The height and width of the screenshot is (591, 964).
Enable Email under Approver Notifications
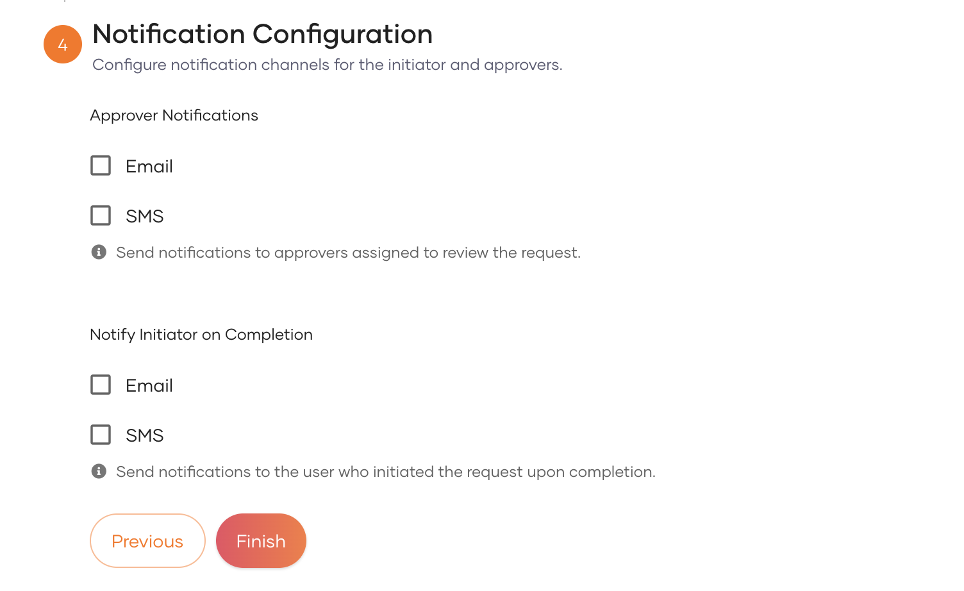101,165
